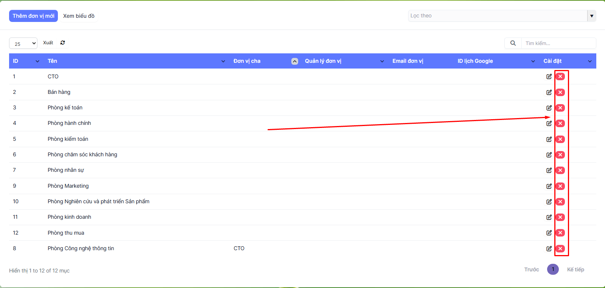
Task: Edit Phòng Công nghệ thông tin row
Action: pyautogui.click(x=549, y=249)
